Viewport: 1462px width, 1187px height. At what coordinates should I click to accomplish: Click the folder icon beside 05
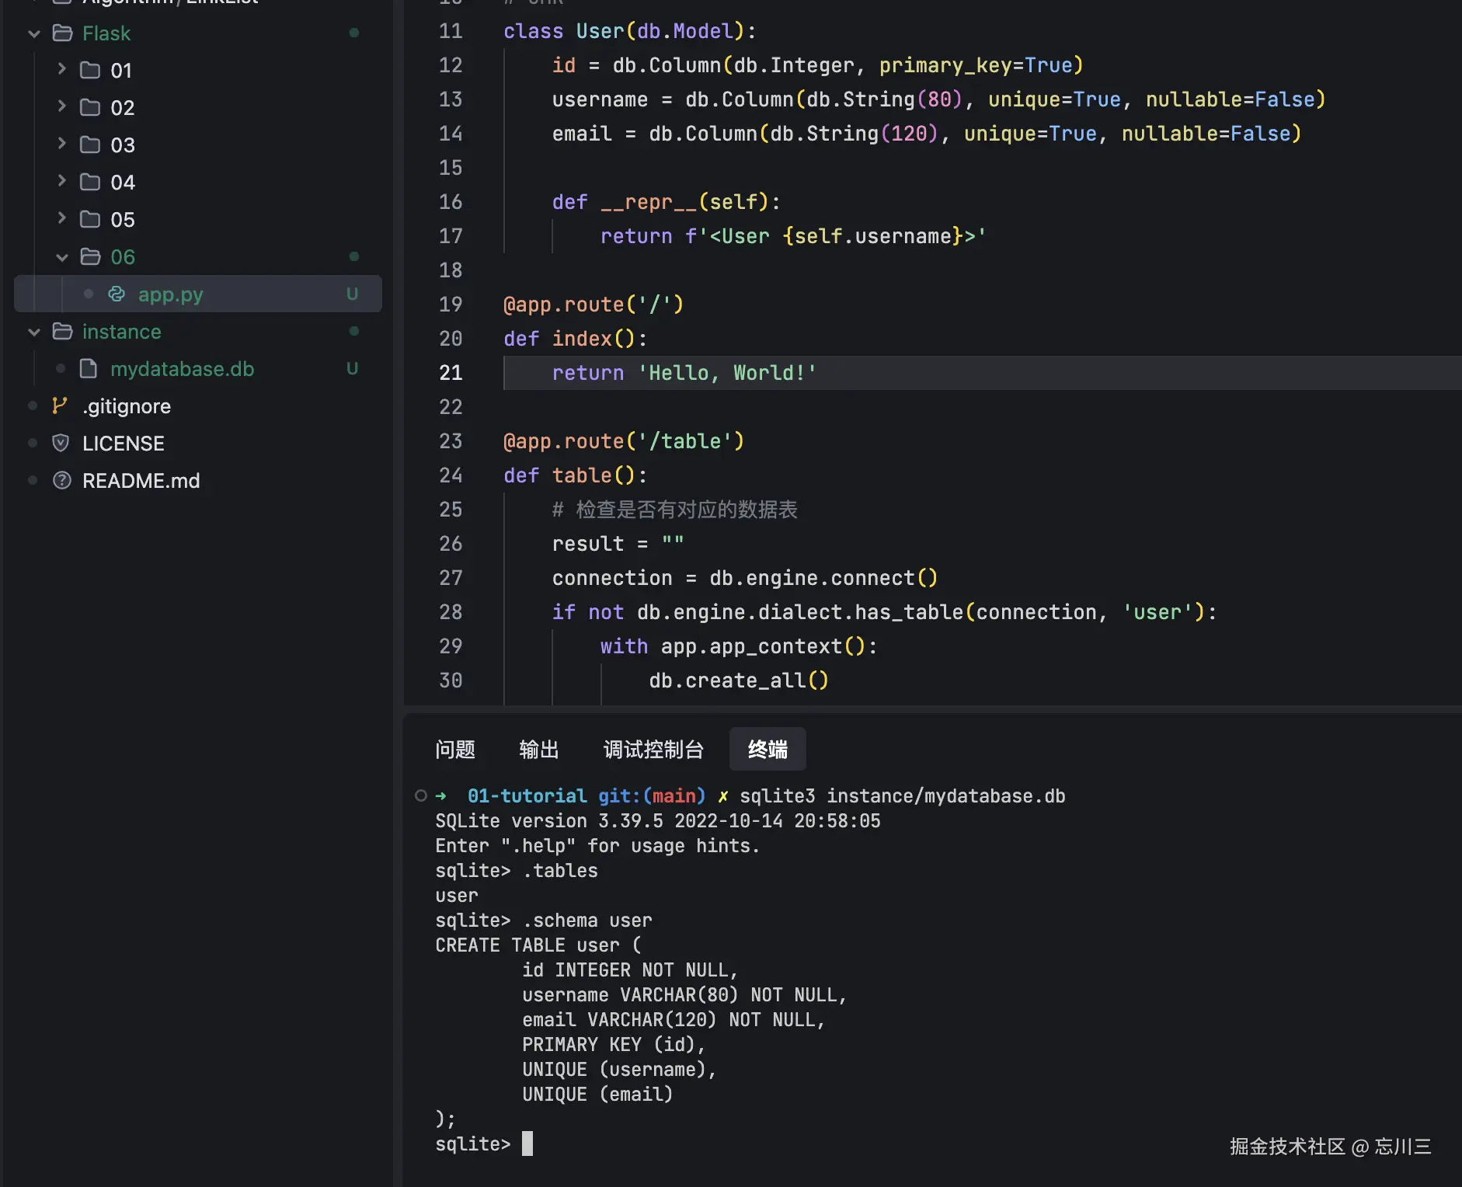(90, 219)
